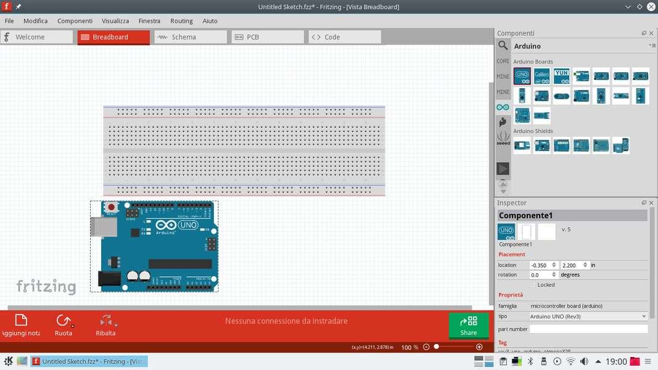658x370 pixels.
Task: Select the Arduino infinity-logo parts bin
Action: click(503, 107)
